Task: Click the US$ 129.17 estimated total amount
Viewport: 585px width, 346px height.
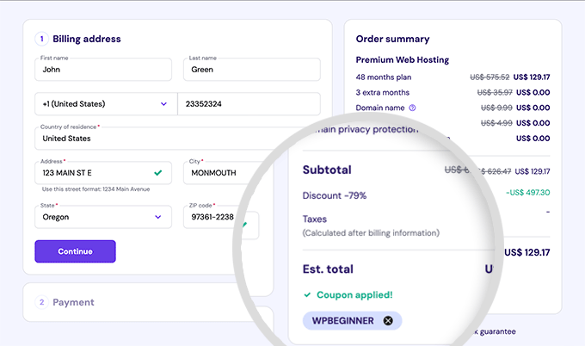Action: tap(526, 253)
